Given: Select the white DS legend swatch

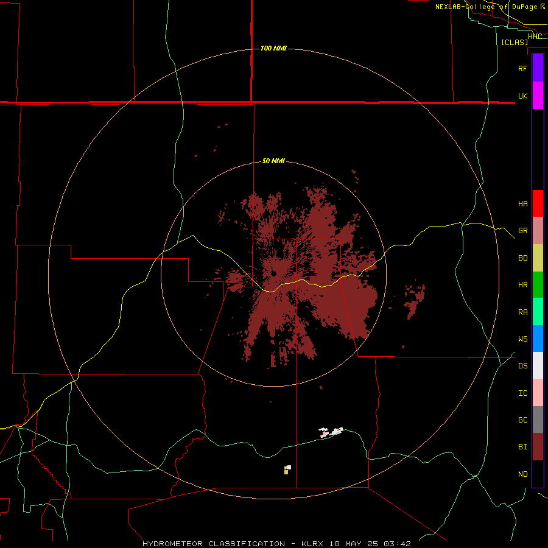Looking at the screenshot, I should pos(538,365).
